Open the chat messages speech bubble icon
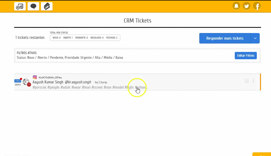This screenshot has width=271, height=156. pyautogui.click(x=33, y=6)
